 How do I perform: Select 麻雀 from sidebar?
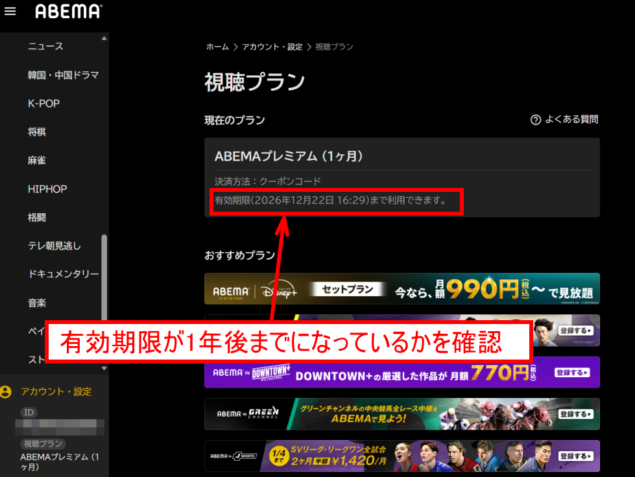(37, 161)
